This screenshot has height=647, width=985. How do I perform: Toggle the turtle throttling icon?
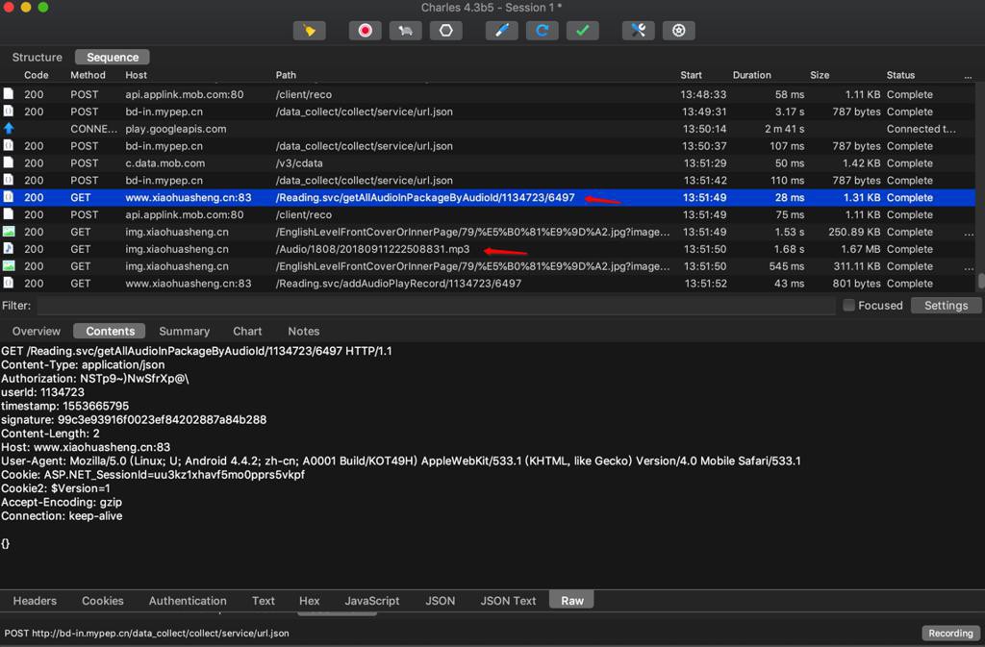pyautogui.click(x=405, y=31)
